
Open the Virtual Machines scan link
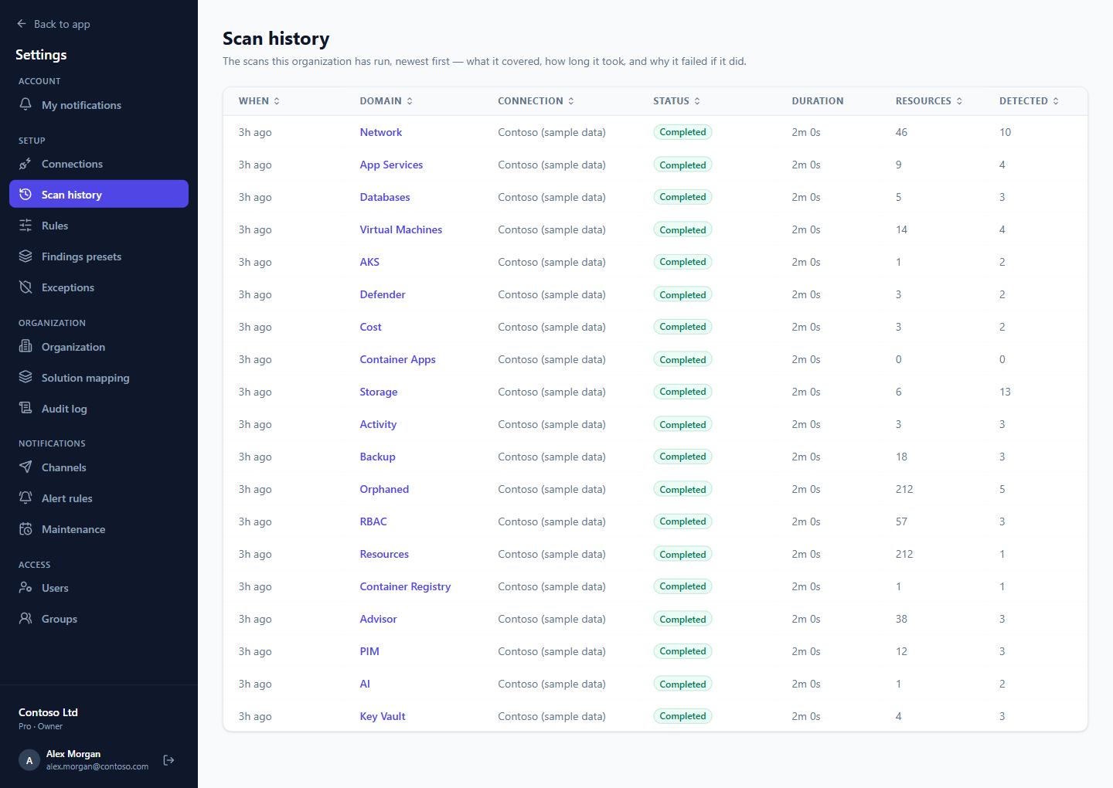click(401, 229)
